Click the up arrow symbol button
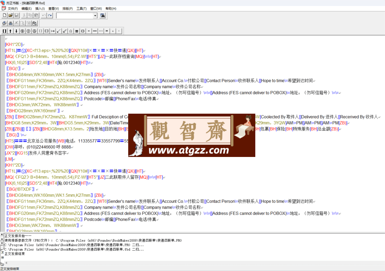Image resolution: width=385 pixels, height=271 pixels. [x=10, y=31]
